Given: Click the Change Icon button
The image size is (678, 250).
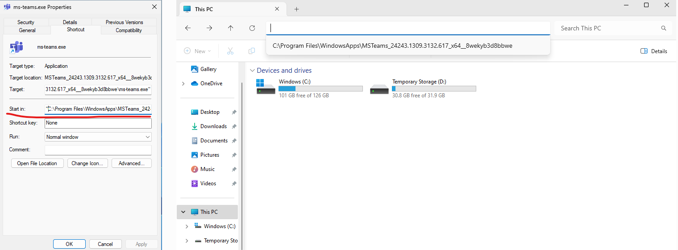Looking at the screenshot, I should click(x=87, y=163).
